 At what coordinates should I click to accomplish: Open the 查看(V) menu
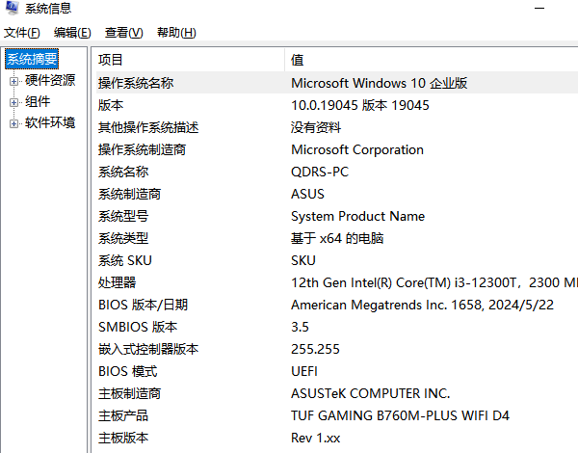(124, 33)
